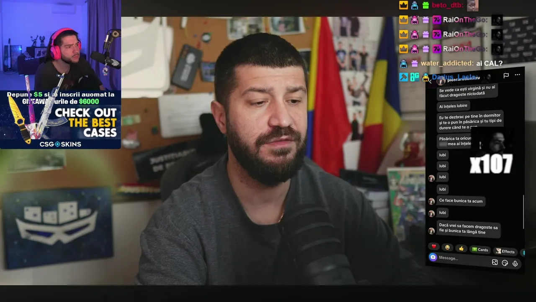Click the message 'Ai înțeles iubire'
The width and height of the screenshot is (536, 302).
453,106
